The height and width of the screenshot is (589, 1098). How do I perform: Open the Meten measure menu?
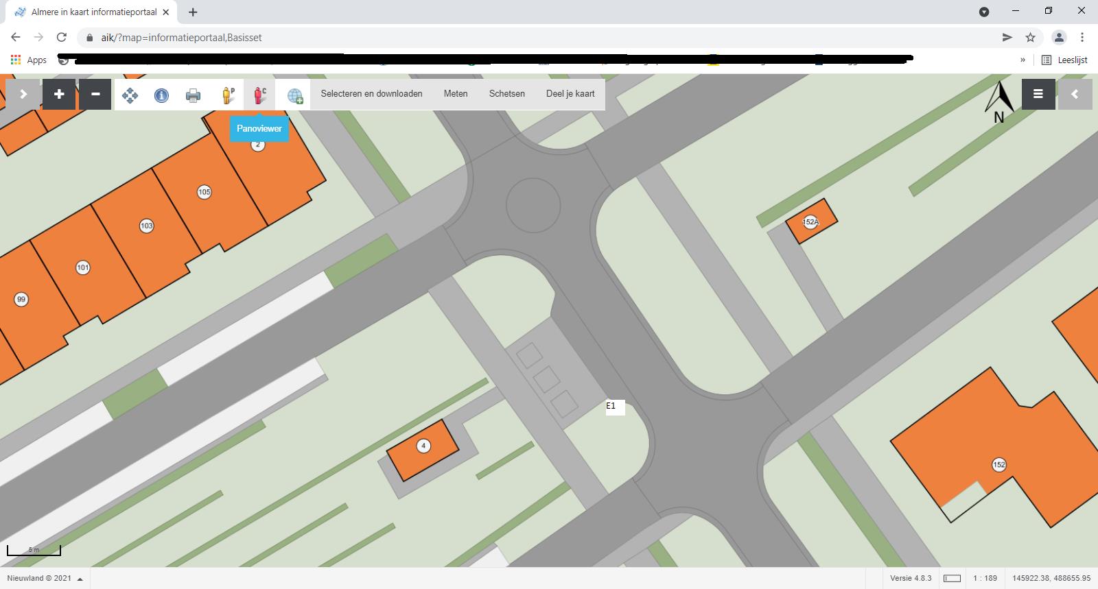pos(456,94)
